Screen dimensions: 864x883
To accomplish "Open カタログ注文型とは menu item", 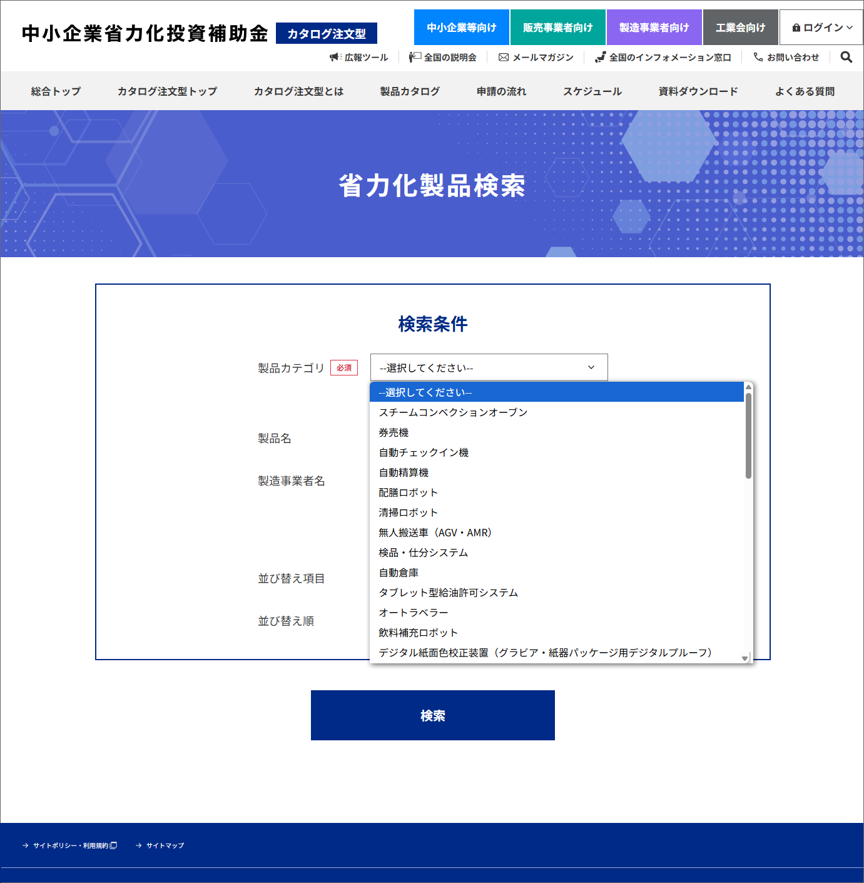I will pyautogui.click(x=299, y=91).
